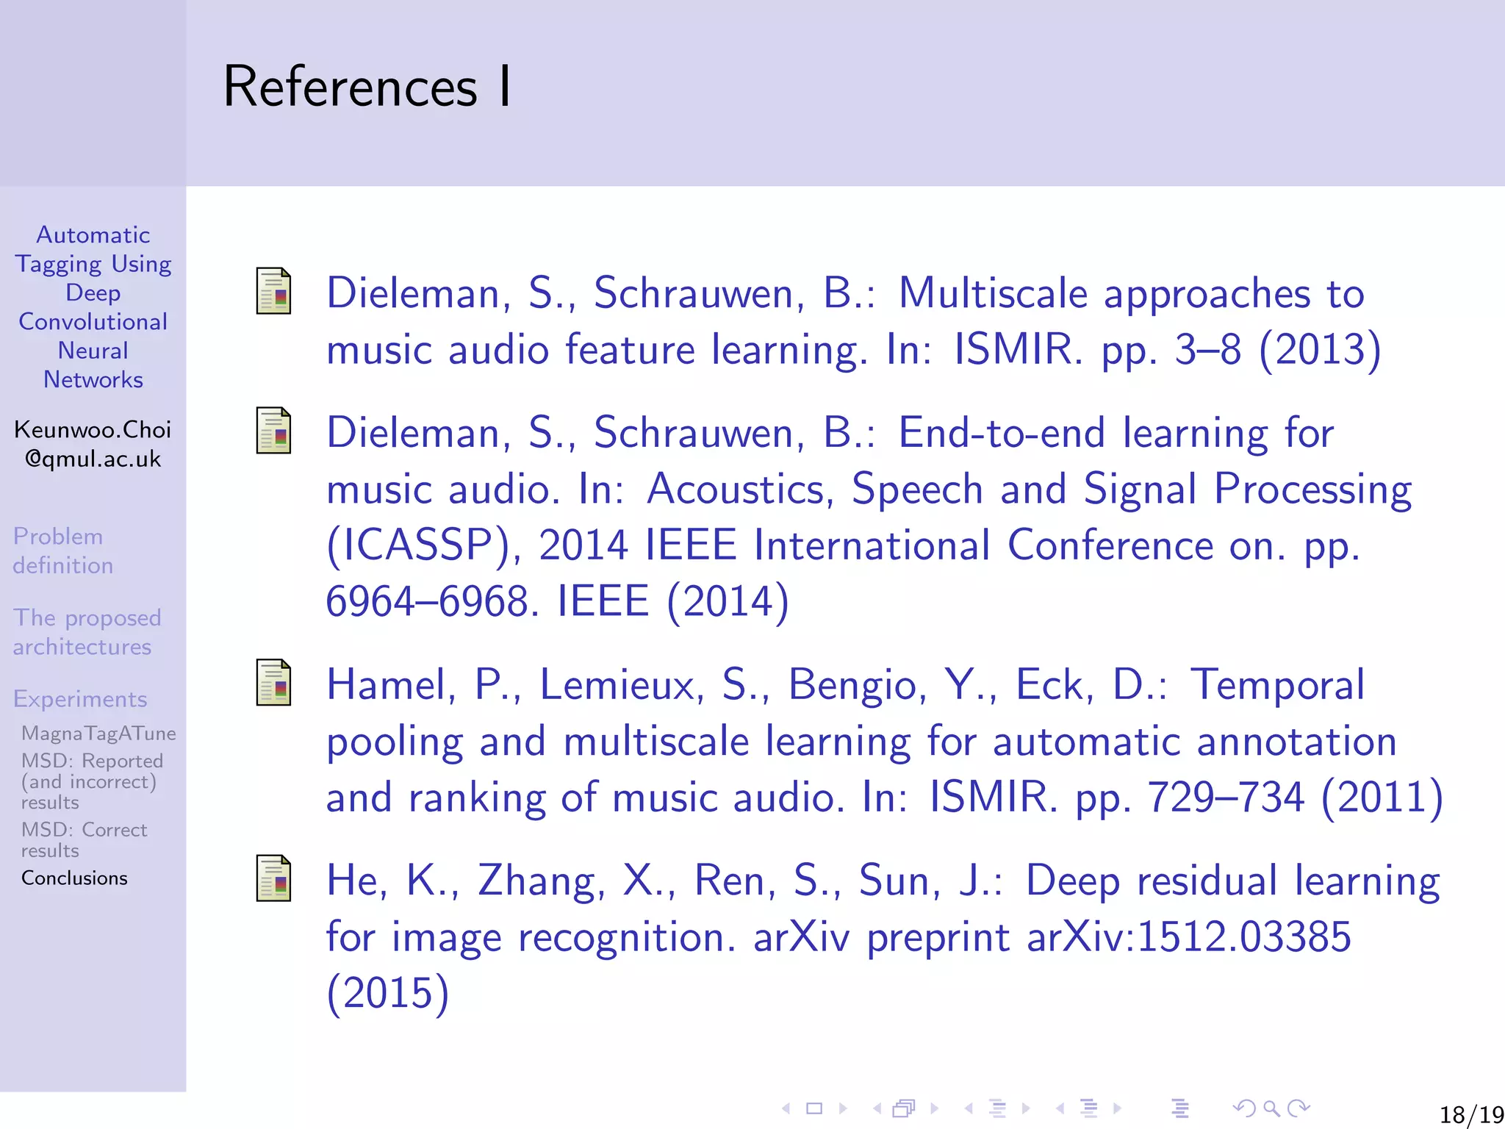Click the He Deep residual learning arXiv reference
The height and width of the screenshot is (1129, 1505).
click(883, 937)
